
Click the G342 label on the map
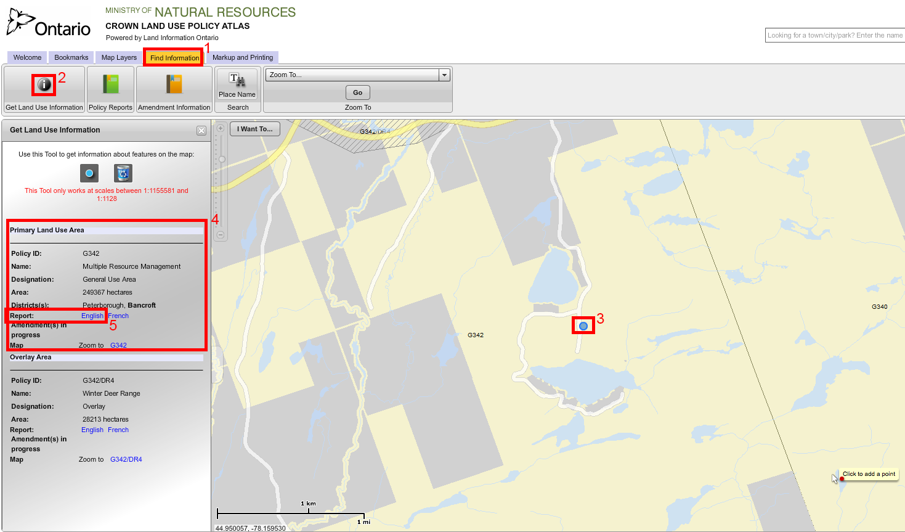click(476, 335)
